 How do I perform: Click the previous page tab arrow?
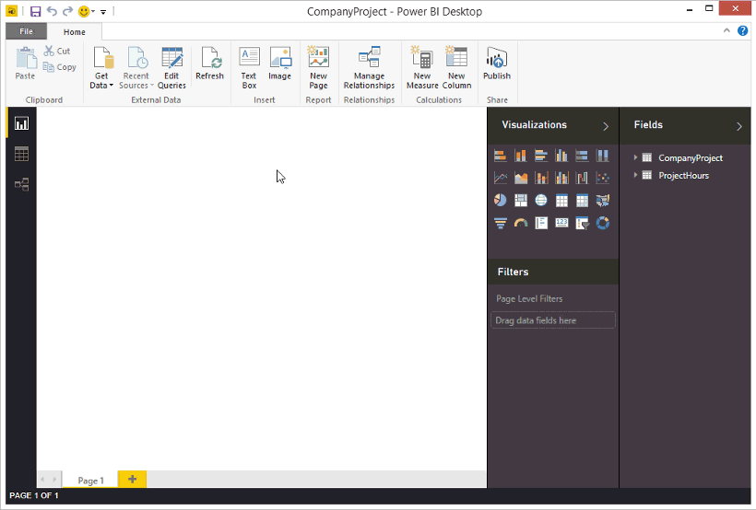click(x=43, y=480)
